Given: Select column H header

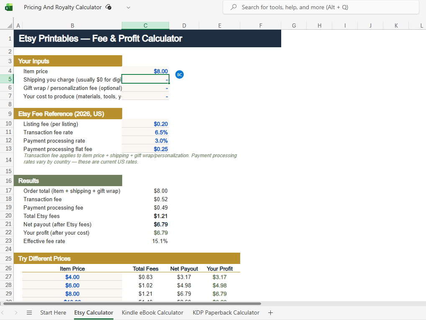Looking at the screenshot, I should point(320,26).
